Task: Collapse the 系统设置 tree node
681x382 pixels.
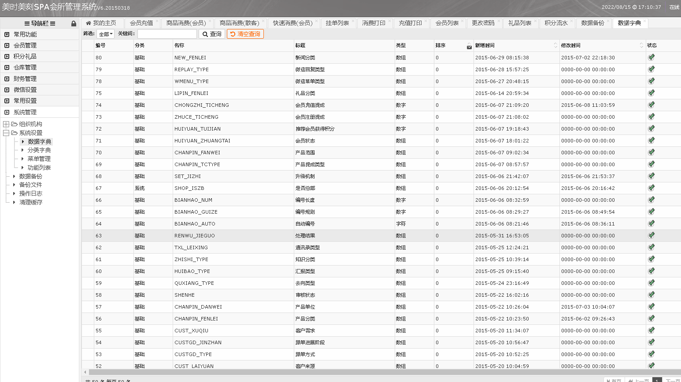Action: tap(6, 133)
